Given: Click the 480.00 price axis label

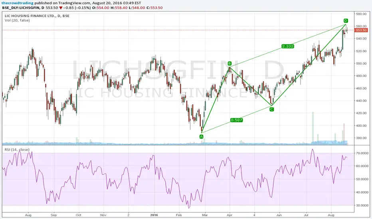Looking at the screenshot, I should coord(361,76).
